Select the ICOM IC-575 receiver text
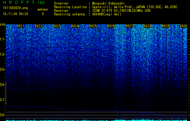The image size is (190, 121). tap(121, 11)
